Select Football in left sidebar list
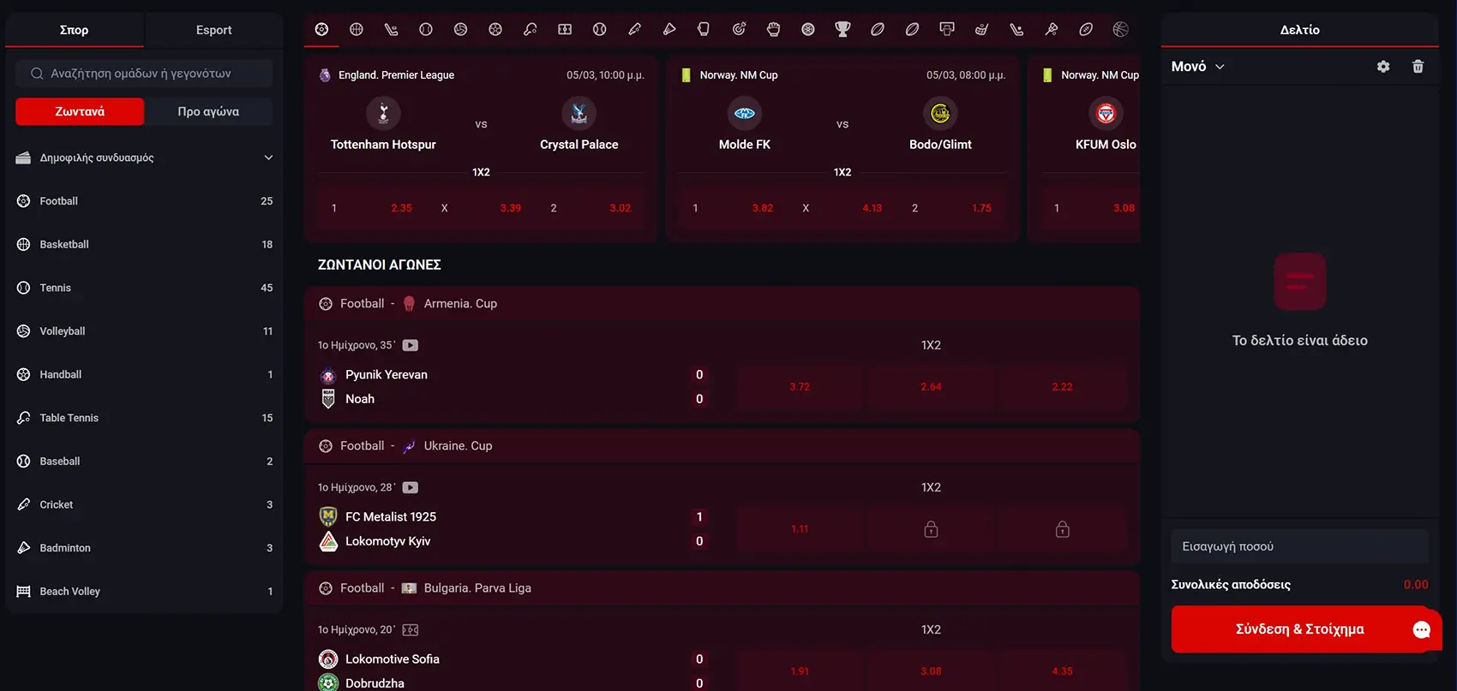 coord(144,201)
